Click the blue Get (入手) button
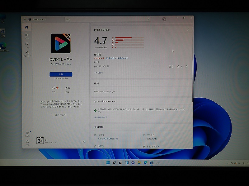The height and width of the screenshot is (186, 249). pos(61,74)
